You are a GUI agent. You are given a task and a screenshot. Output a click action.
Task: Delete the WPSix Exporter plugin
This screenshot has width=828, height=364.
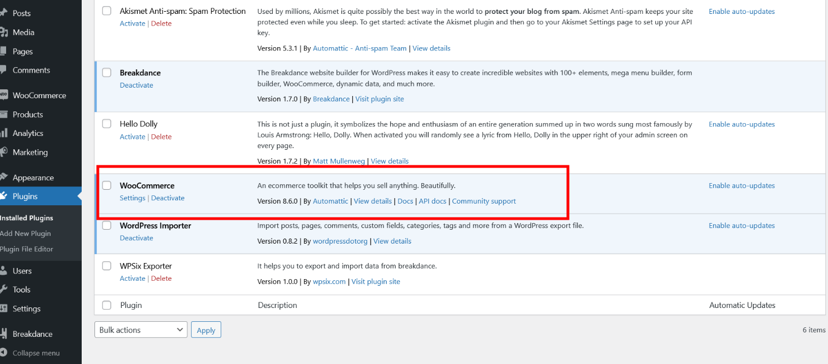pos(161,278)
